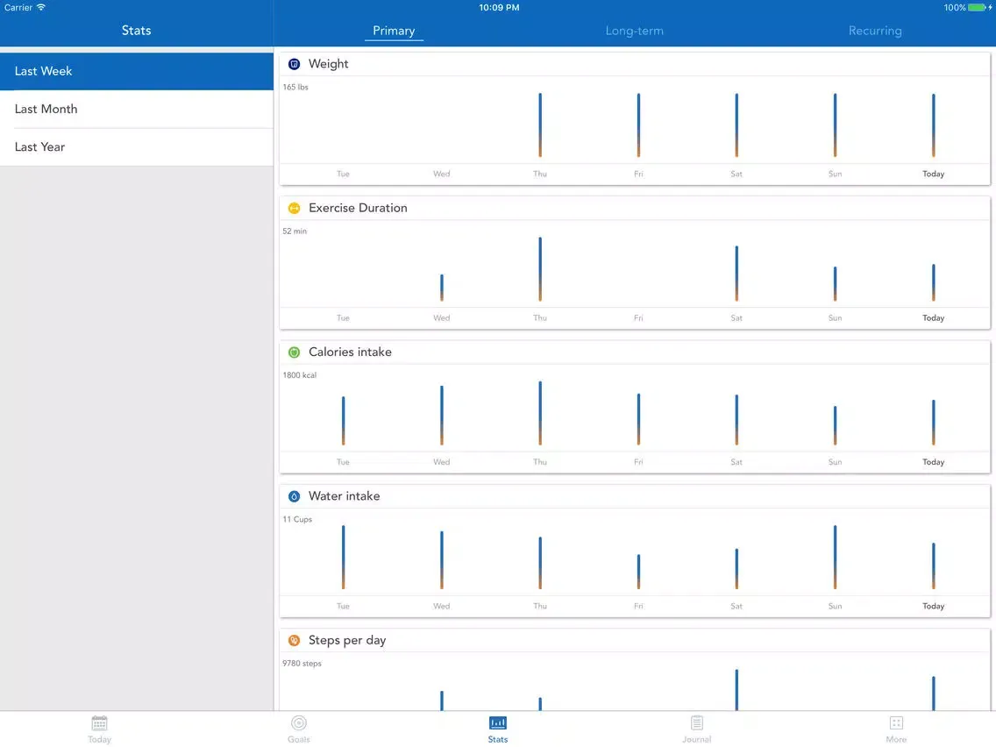Click the blue Water intake droplet icon
The height and width of the screenshot is (747, 996).
(295, 496)
